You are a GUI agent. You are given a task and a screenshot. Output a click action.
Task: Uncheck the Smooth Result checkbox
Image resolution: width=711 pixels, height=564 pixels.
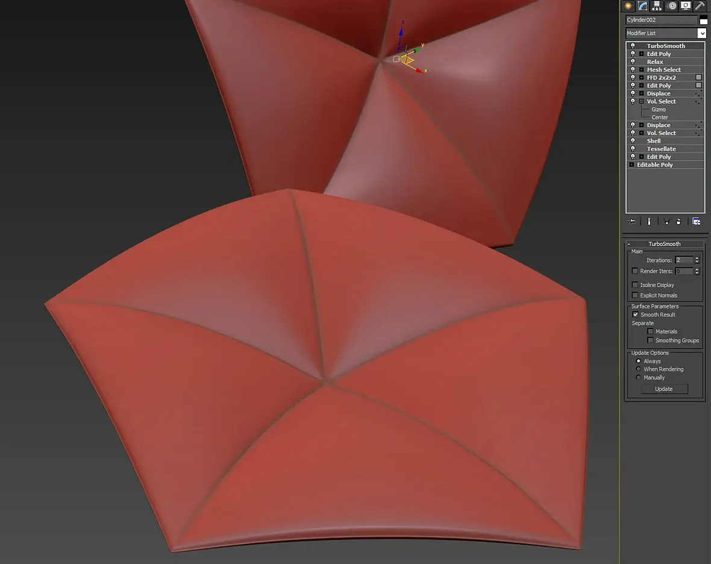pyautogui.click(x=635, y=314)
